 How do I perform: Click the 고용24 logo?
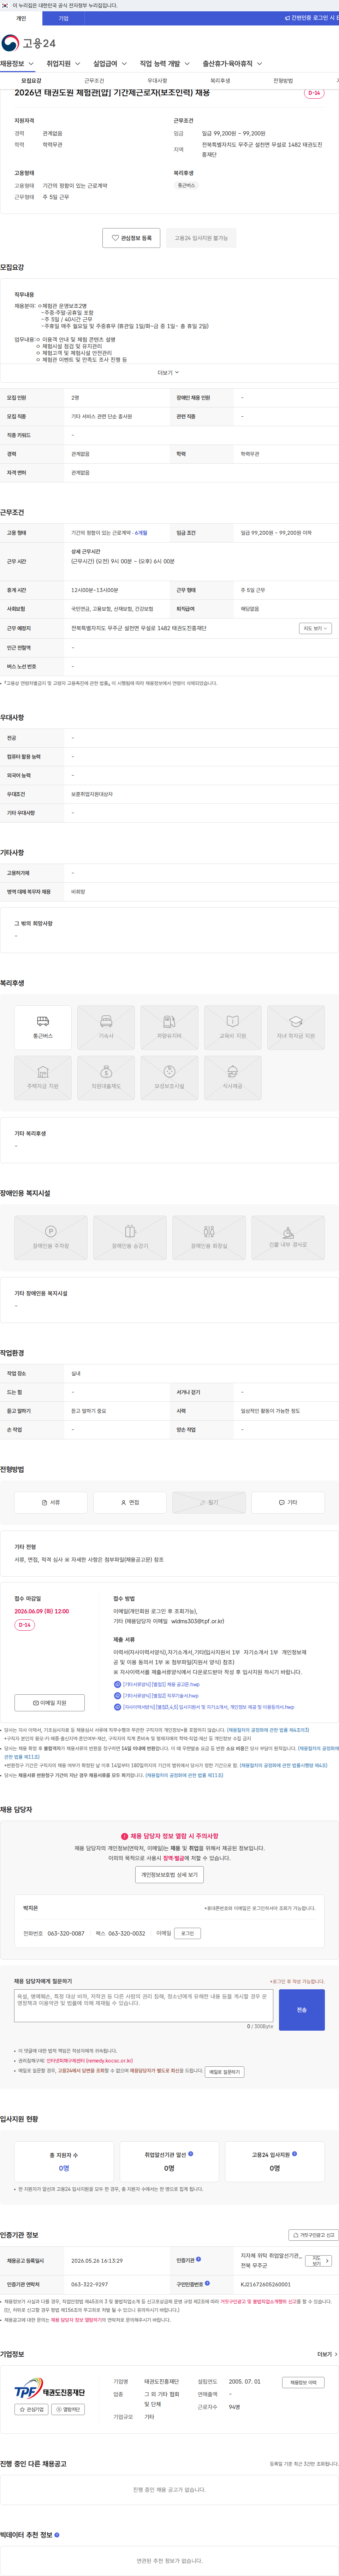pos(28,43)
